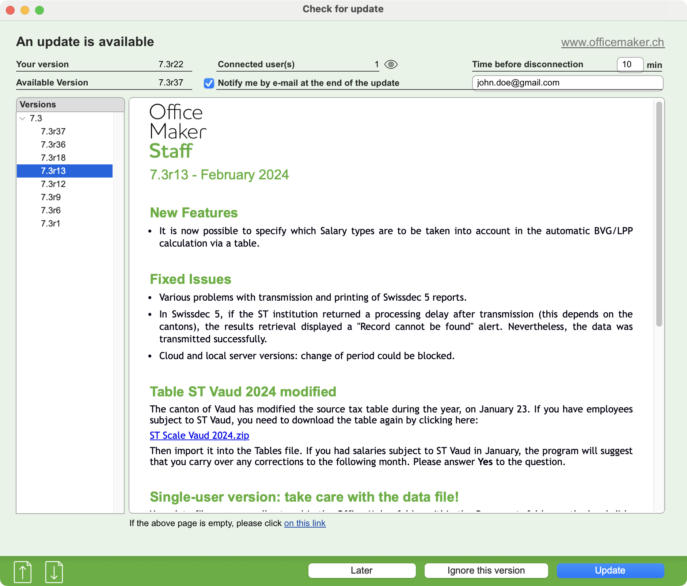Viewport: 687px width, 586px height.
Task: Click the Versions column header
Action: [x=70, y=104]
